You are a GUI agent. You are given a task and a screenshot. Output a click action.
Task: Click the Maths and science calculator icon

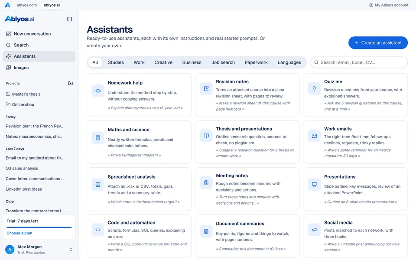(x=98, y=138)
